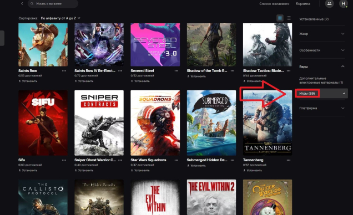The height and width of the screenshot is (215, 353).
Task: Open three-dot menu for Tannenberg
Action: 289,160
